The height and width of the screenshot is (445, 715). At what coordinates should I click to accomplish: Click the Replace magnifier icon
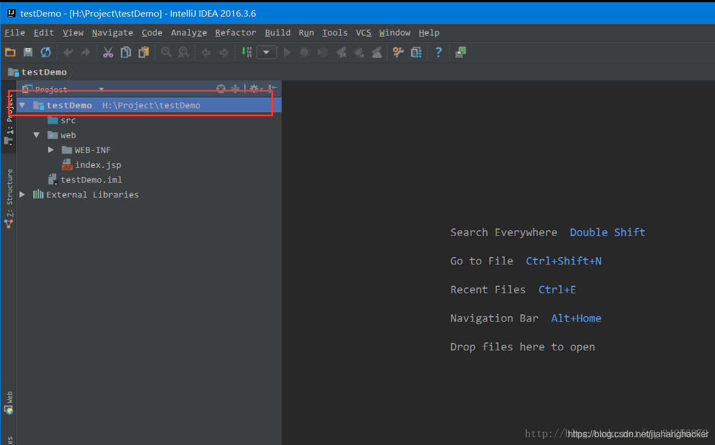[183, 52]
